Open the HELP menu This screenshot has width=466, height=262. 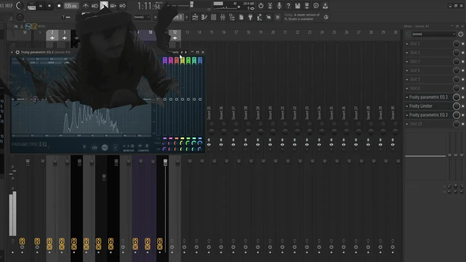coord(9,5)
